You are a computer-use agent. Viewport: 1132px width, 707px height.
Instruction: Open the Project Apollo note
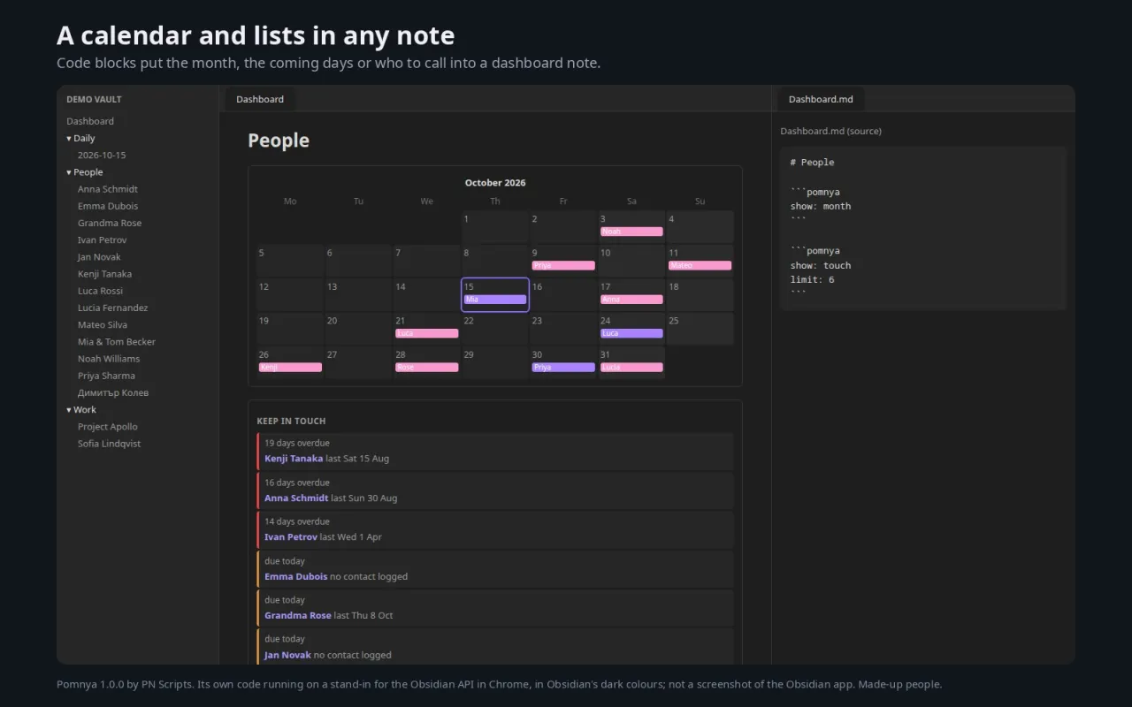pos(108,427)
